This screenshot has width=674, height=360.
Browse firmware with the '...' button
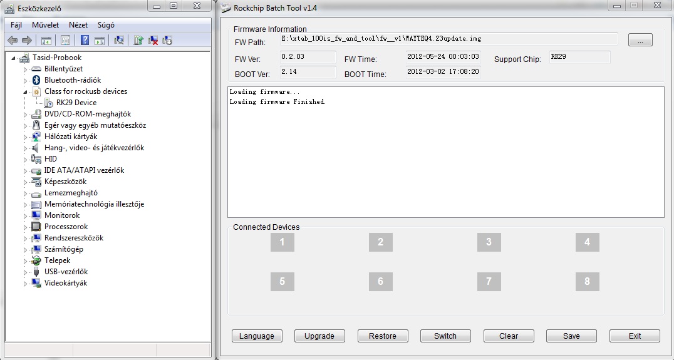coord(640,39)
